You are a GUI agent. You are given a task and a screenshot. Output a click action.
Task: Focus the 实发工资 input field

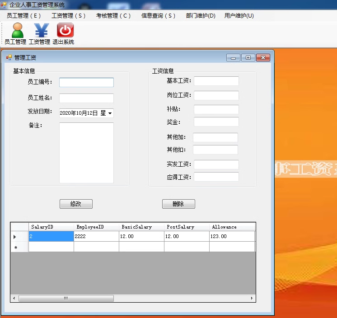pos(216,164)
